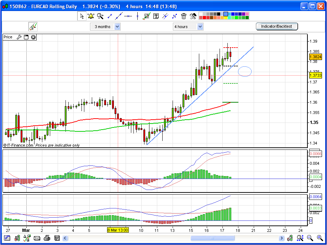
Task: Click the horizontal scrollbar thumb
Action: 212,238
